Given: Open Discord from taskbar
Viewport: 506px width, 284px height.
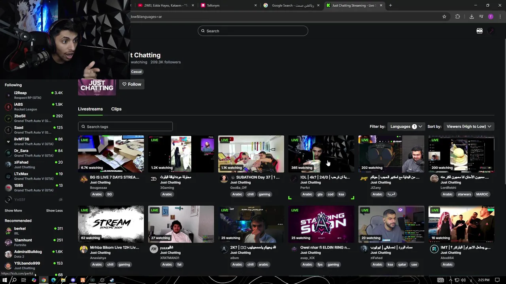Looking at the screenshot, I should point(73,280).
